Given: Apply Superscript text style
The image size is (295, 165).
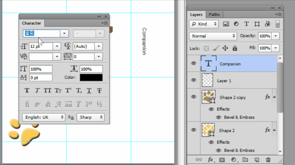Looking at the screenshot, I should [68, 91].
